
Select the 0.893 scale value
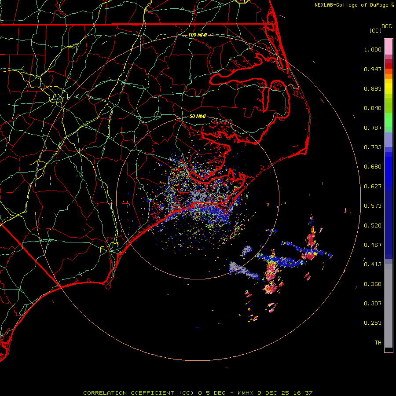(373, 88)
